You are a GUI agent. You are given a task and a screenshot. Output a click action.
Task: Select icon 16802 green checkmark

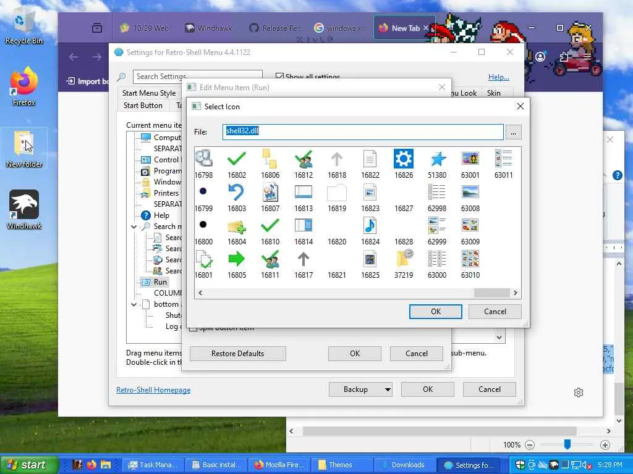237,159
